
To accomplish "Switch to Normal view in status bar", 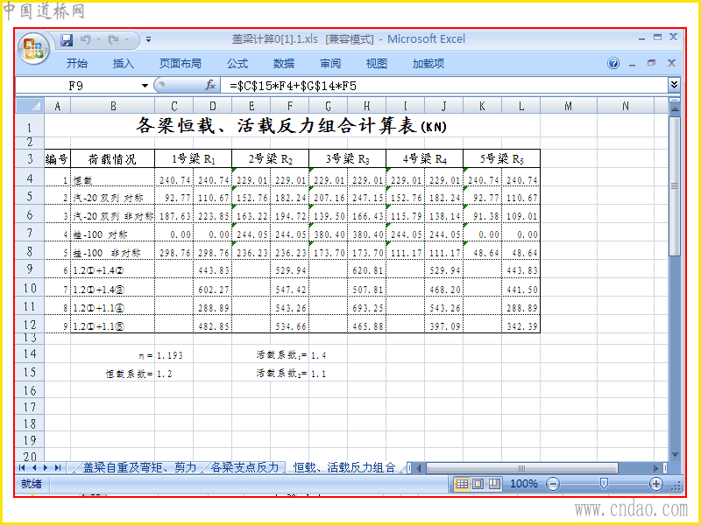I will 462,484.
